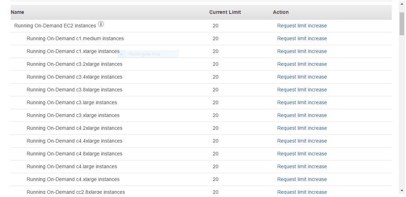Request limit increase for all On-Demand EC2 instances

pos(302,26)
